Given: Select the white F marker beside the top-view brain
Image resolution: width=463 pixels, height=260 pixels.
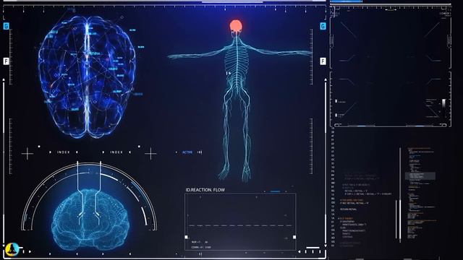Looking at the screenshot, I should pyautogui.click(x=7, y=61).
